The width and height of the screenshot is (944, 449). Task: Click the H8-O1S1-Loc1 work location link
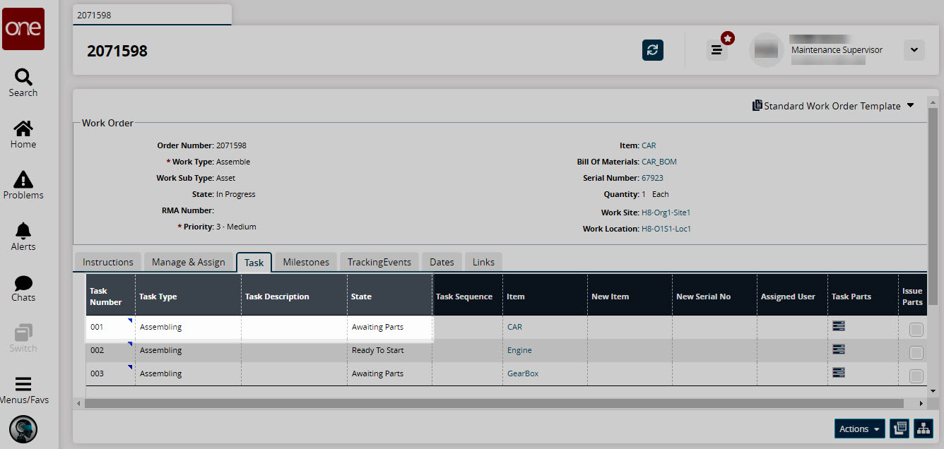pos(666,229)
